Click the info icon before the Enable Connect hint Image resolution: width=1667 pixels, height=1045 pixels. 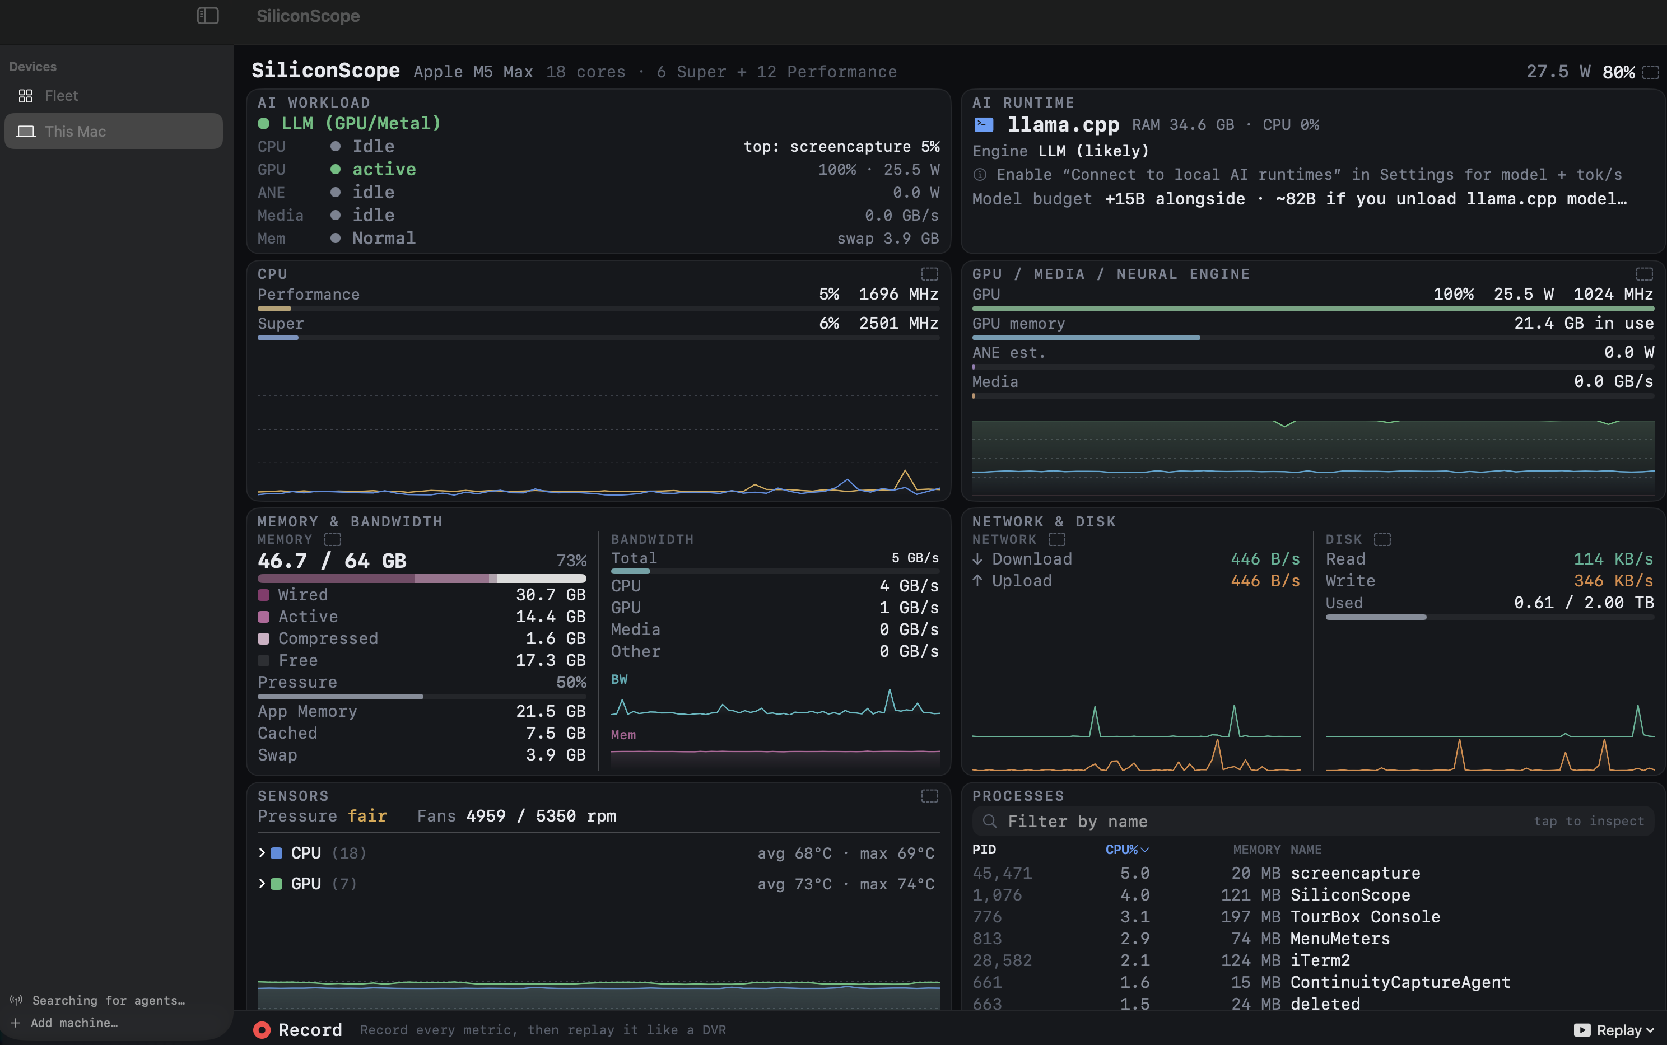coord(979,175)
